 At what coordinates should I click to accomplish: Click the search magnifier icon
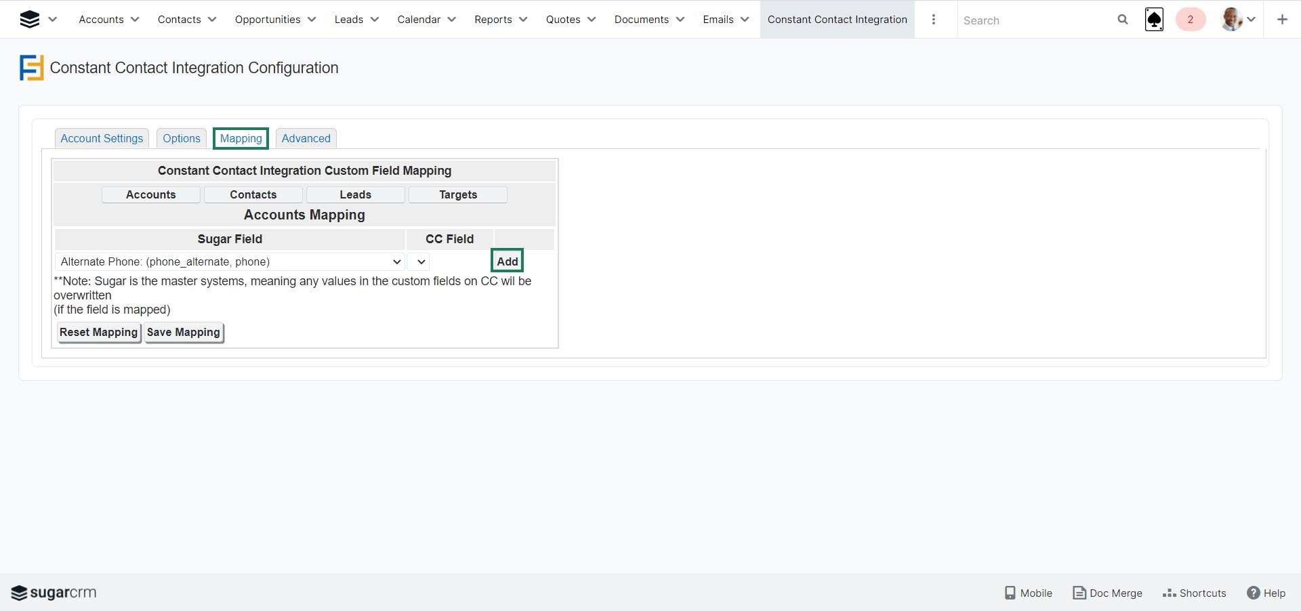click(1123, 20)
